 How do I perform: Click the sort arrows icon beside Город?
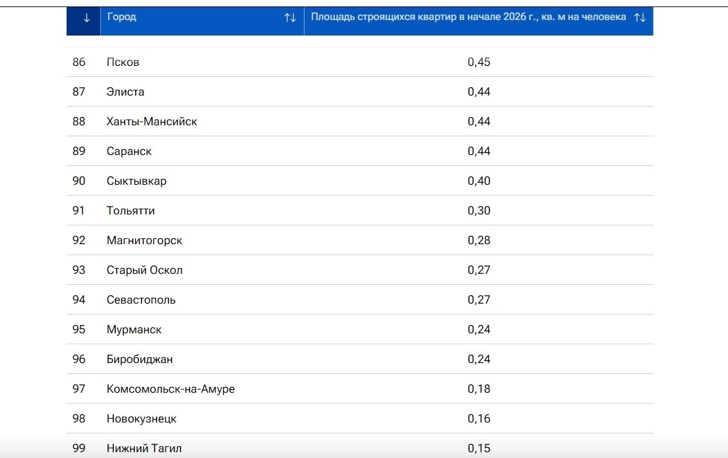[x=290, y=18]
